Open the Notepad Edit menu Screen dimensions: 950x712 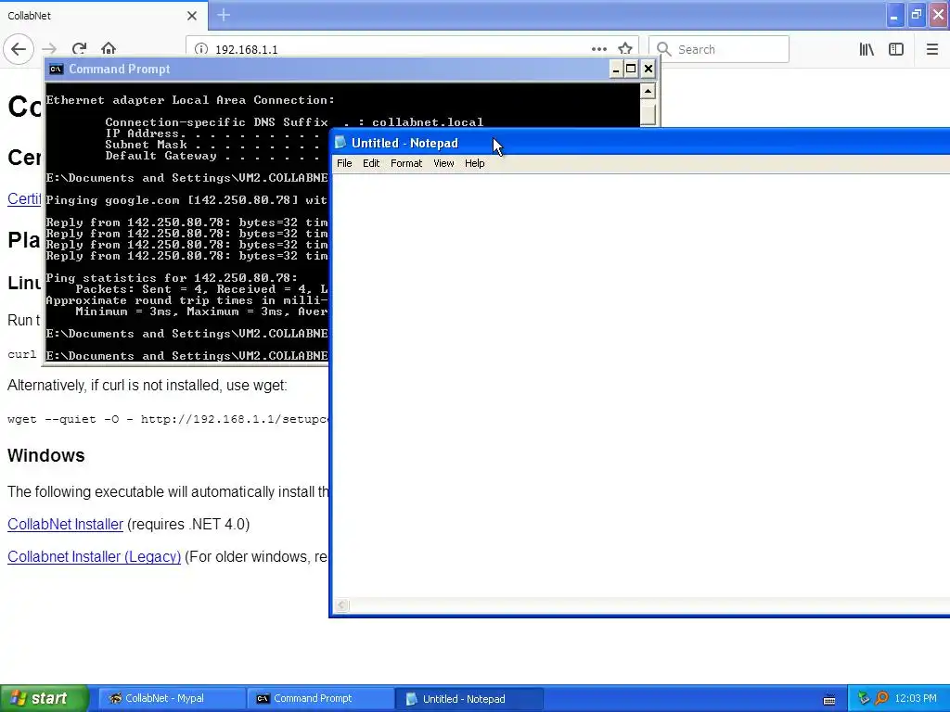(371, 163)
